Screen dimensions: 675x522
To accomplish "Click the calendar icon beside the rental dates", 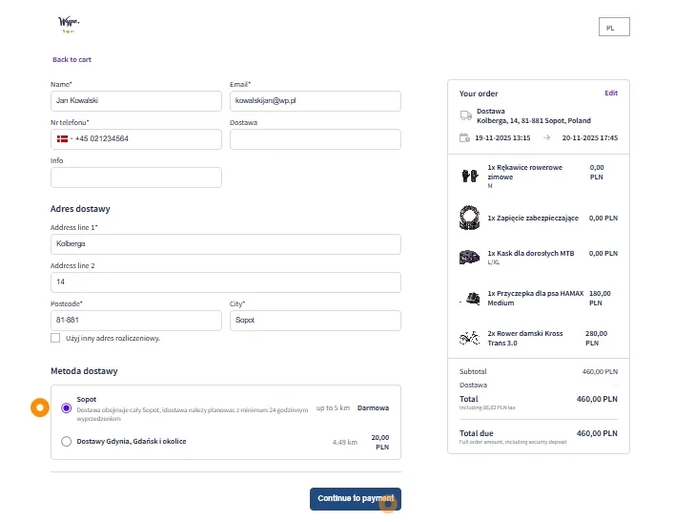I will click(x=465, y=137).
